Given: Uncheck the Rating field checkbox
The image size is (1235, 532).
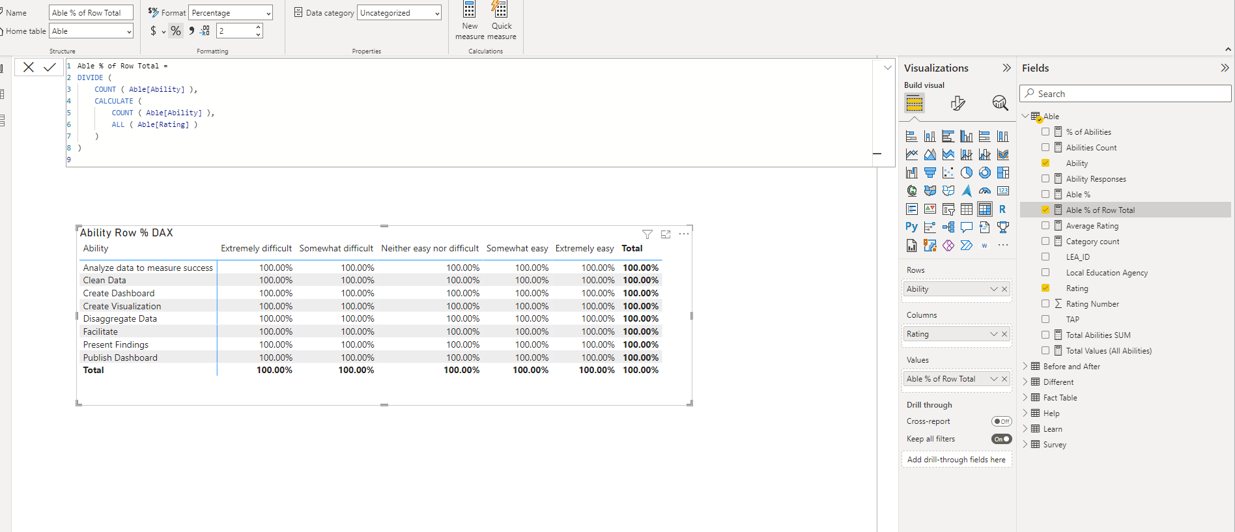Looking at the screenshot, I should point(1045,288).
